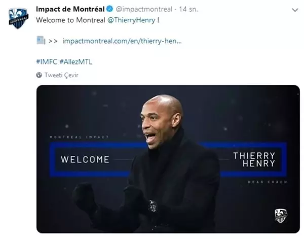This screenshot has width=304, height=239.
Task: Click the blue verified badge icon
Action: point(110,9)
